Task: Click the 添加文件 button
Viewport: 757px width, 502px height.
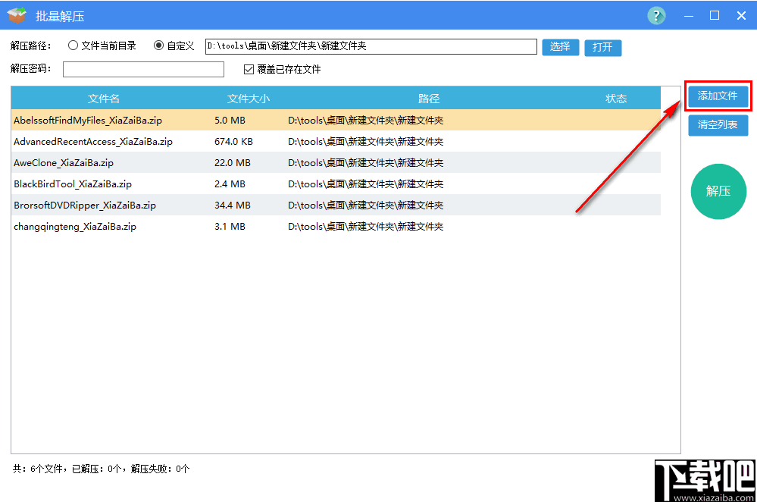Action: [718, 96]
